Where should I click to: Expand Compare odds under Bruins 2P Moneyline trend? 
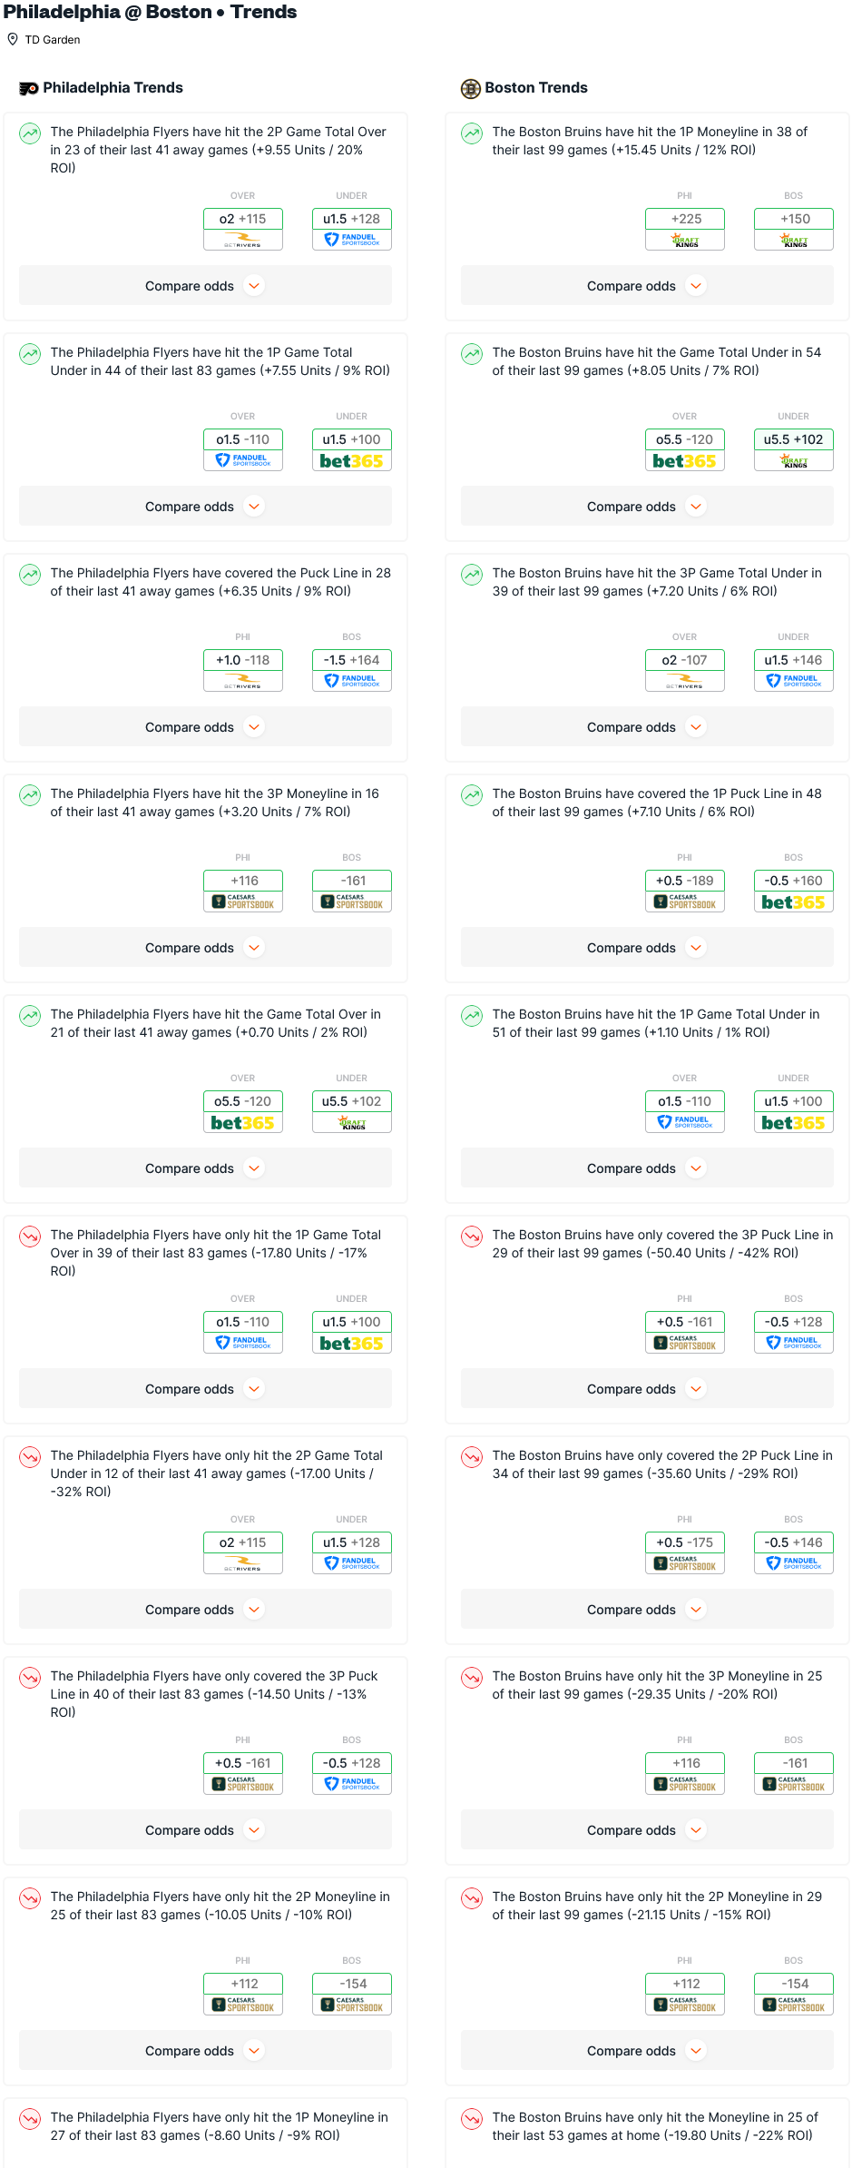pyautogui.click(x=647, y=2051)
